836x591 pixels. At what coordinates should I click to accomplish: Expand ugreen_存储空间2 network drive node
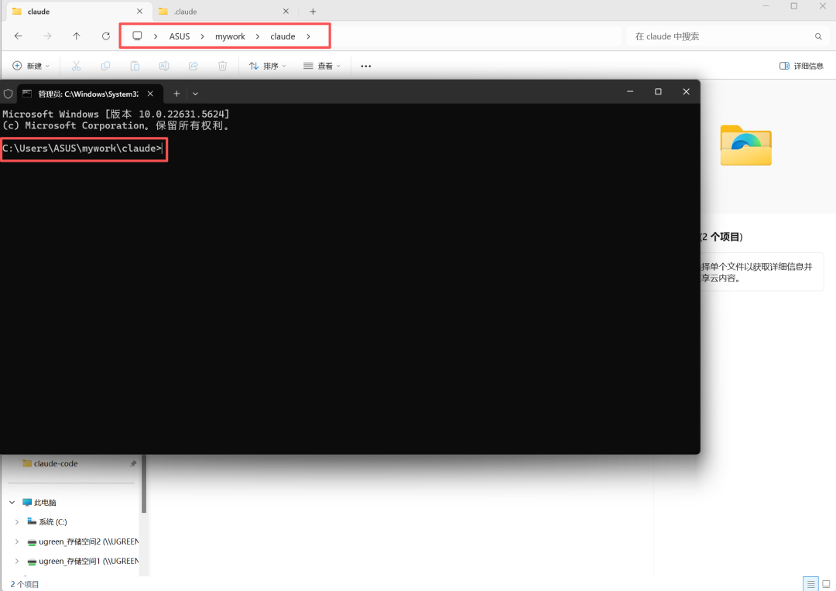16,541
